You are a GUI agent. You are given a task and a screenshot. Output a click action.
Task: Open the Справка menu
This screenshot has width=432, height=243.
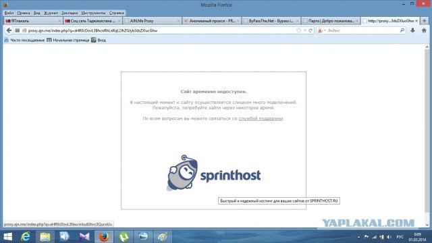[117, 13]
